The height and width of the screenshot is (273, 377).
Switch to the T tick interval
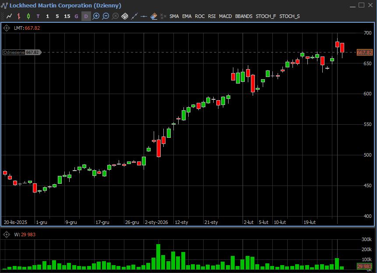(38, 16)
